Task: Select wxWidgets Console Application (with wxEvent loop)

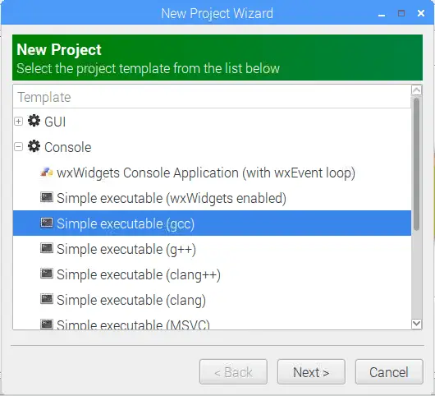Action: (x=206, y=173)
